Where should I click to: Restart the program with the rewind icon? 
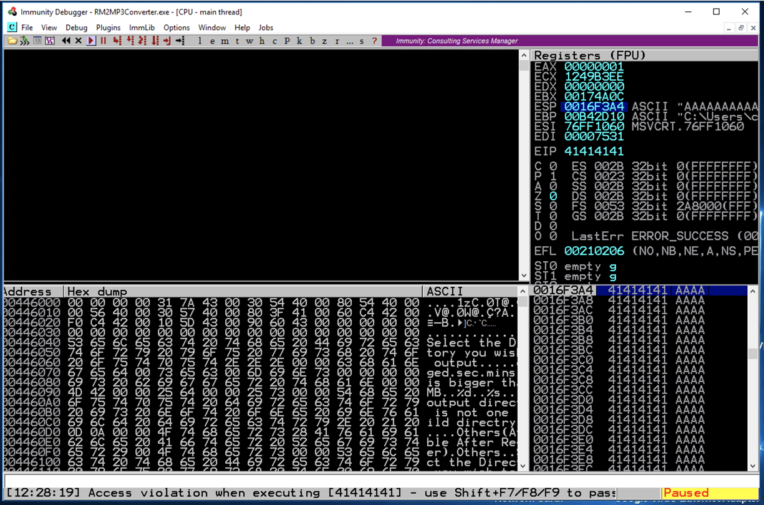(65, 41)
